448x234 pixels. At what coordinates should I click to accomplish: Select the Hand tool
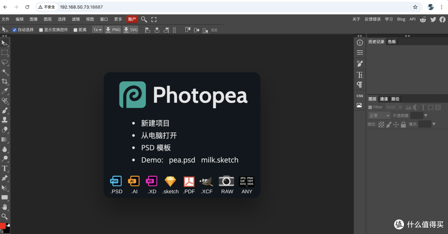(5, 207)
